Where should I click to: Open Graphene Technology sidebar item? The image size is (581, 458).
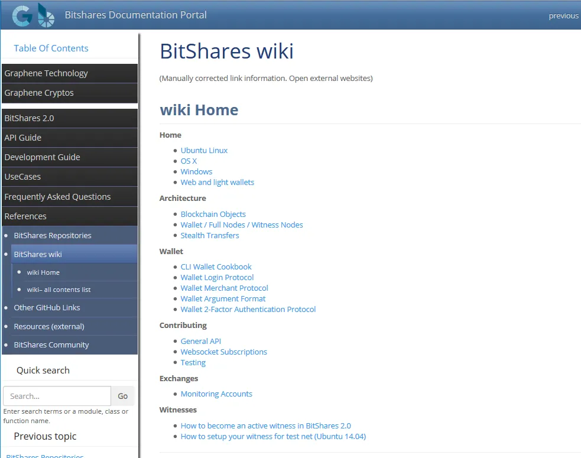coord(70,73)
